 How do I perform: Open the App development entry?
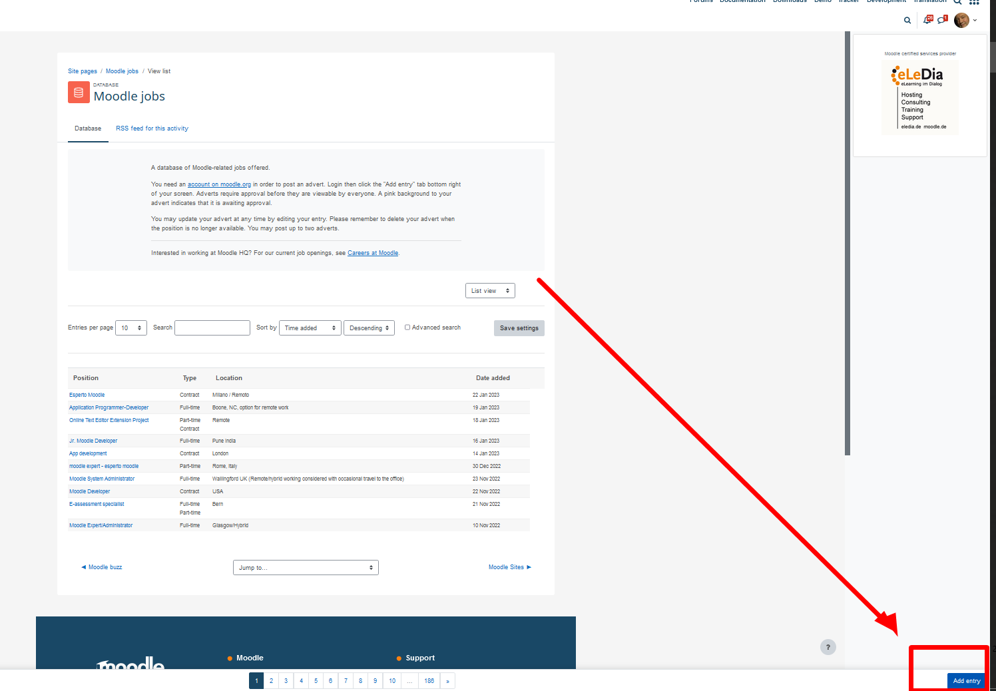[88, 453]
